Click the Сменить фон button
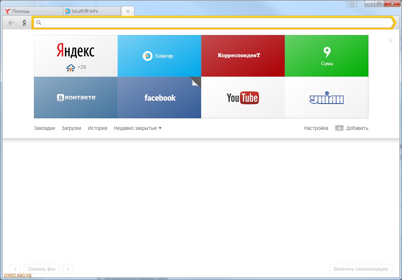Viewport: 402px width, 280px height. [x=42, y=269]
